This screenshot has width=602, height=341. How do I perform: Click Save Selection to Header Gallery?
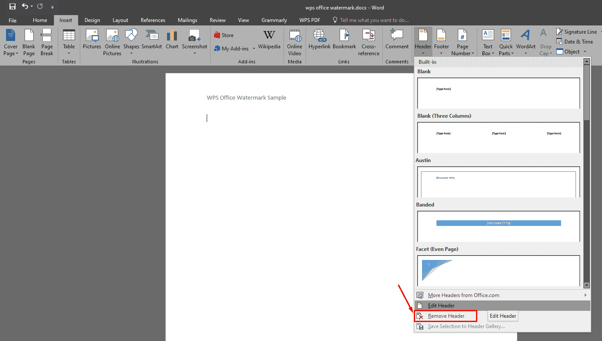466,326
